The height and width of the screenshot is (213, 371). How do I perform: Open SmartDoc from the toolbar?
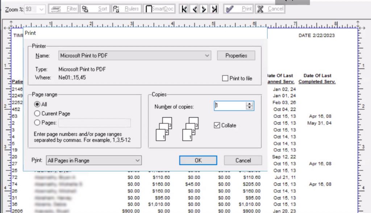point(159,9)
